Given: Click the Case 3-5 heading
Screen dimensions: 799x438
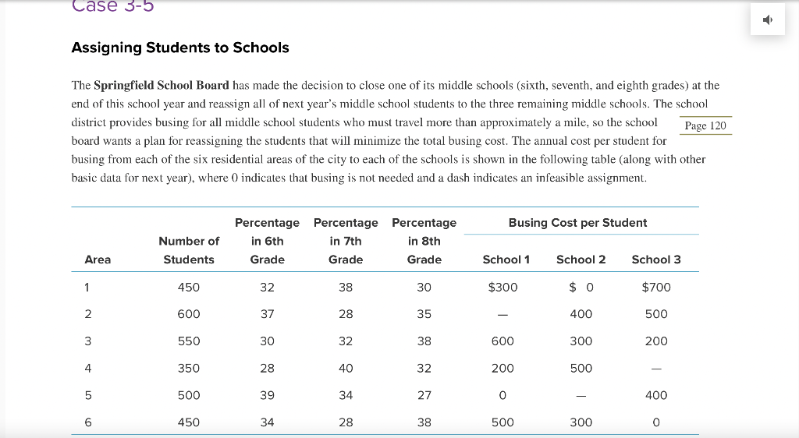Looking at the screenshot, I should [x=112, y=6].
